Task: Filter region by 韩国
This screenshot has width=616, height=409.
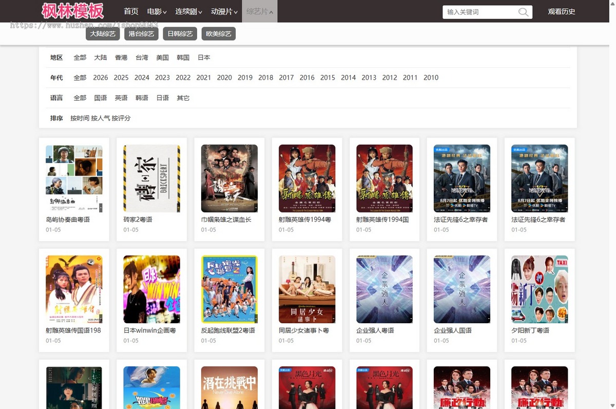Action: click(183, 57)
